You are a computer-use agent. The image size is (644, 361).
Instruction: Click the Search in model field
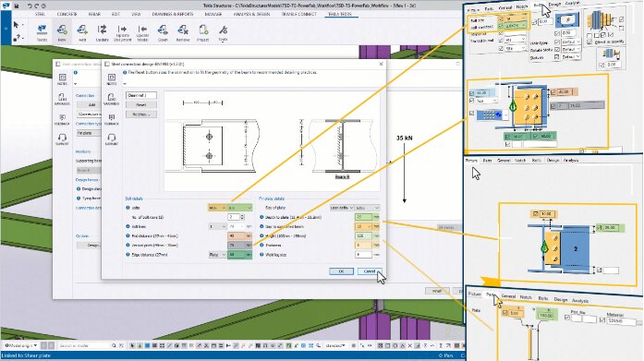click(84, 346)
